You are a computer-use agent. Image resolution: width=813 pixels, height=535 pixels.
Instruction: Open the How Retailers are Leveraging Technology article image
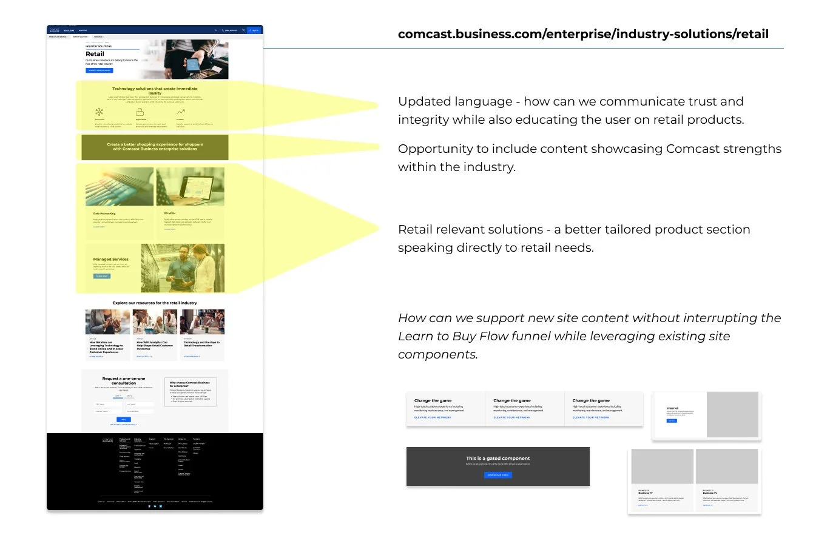pyautogui.click(x=108, y=321)
